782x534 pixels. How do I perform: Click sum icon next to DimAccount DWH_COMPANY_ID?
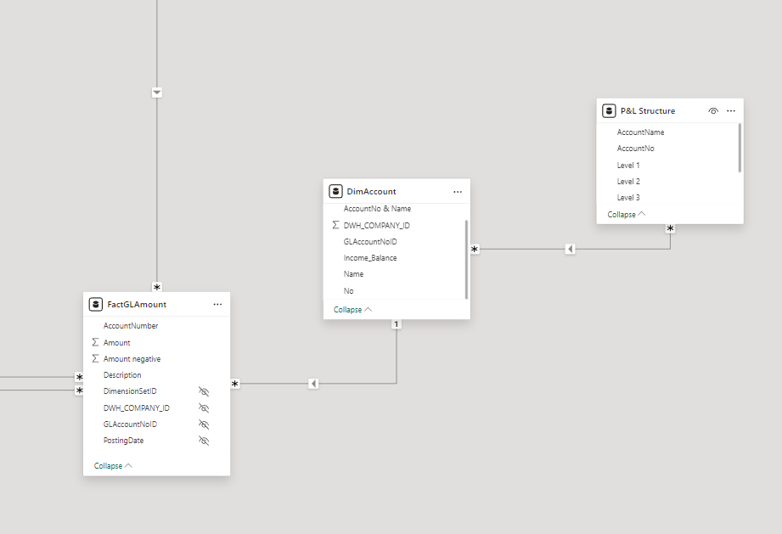point(335,225)
